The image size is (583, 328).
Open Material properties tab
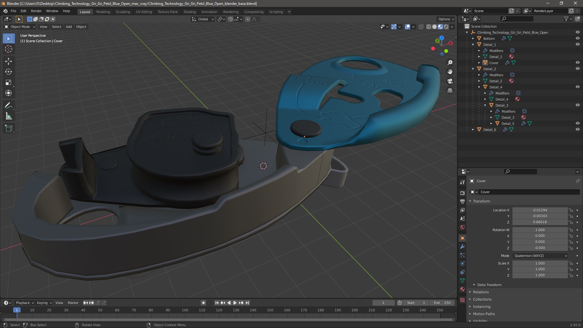(x=462, y=289)
